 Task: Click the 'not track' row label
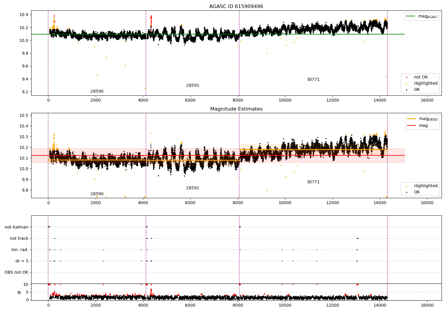tap(19, 238)
